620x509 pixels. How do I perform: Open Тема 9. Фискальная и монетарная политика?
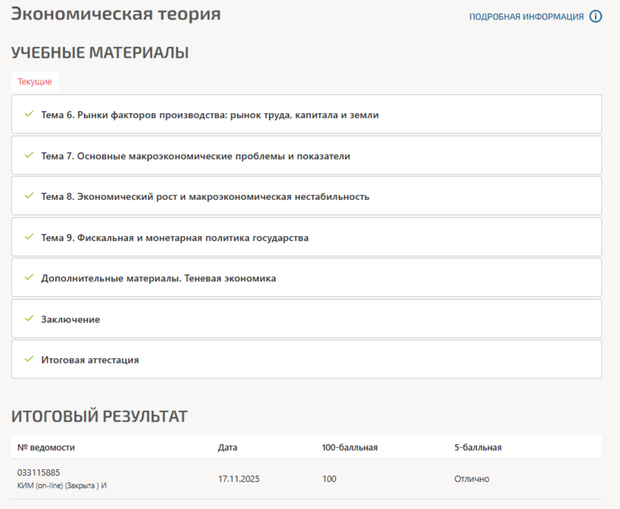[175, 237]
